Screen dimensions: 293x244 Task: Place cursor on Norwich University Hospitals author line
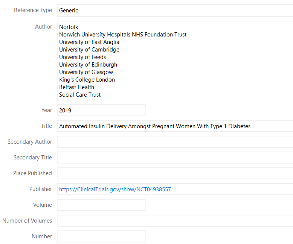point(123,35)
